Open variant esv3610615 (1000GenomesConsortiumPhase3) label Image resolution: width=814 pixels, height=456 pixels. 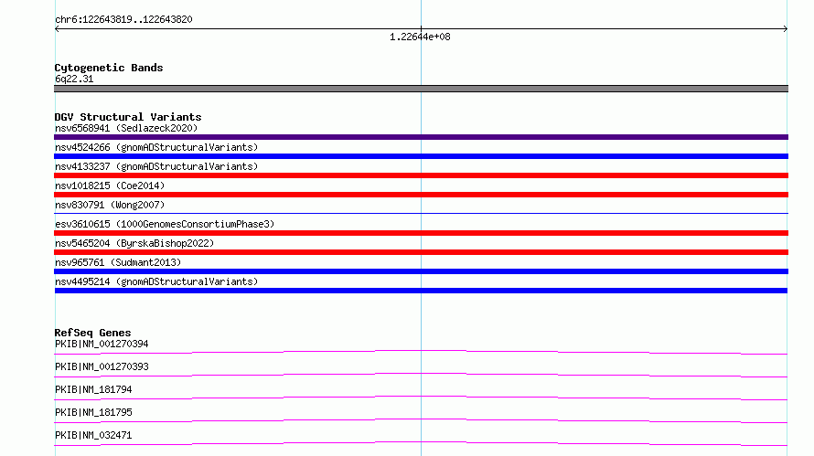click(165, 224)
